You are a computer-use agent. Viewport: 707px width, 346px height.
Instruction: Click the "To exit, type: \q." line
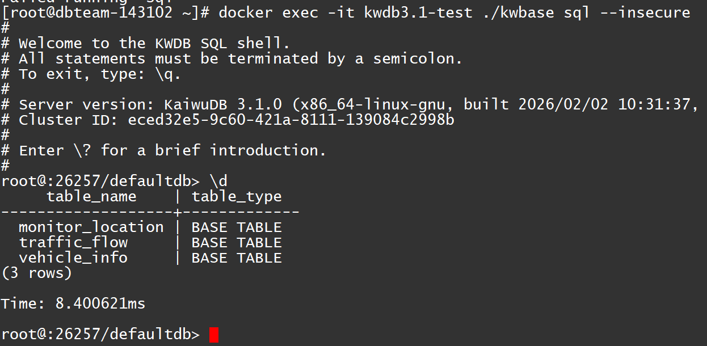[100, 74]
